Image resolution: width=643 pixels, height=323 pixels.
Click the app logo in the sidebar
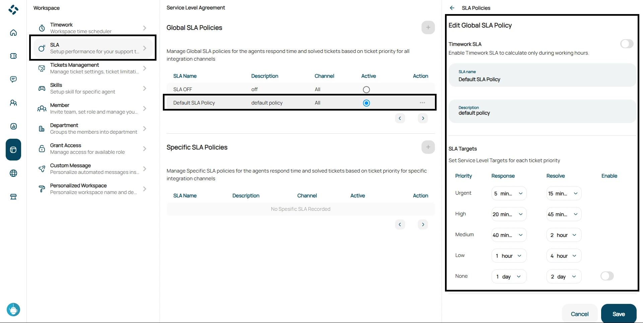pos(13,10)
